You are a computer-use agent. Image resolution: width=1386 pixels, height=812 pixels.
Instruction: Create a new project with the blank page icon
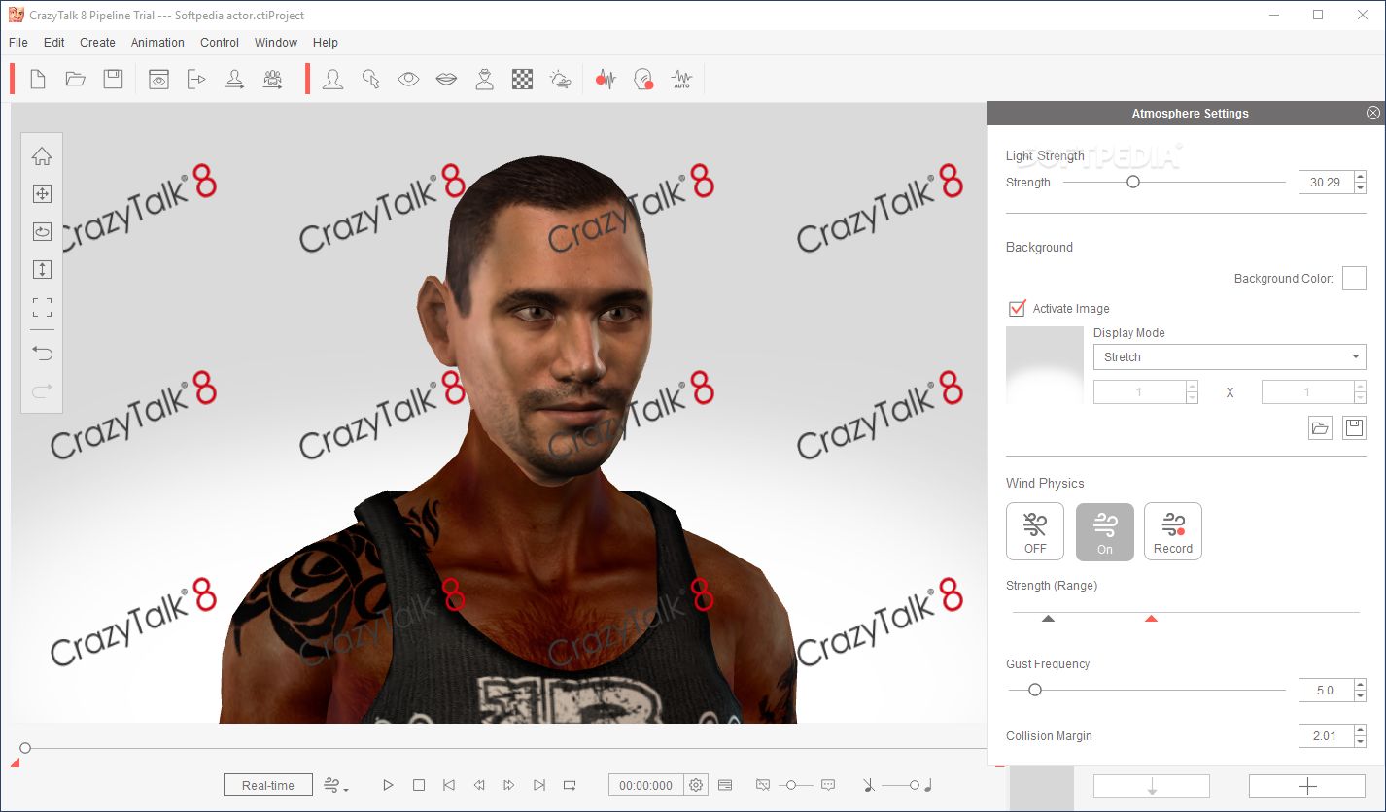point(38,80)
